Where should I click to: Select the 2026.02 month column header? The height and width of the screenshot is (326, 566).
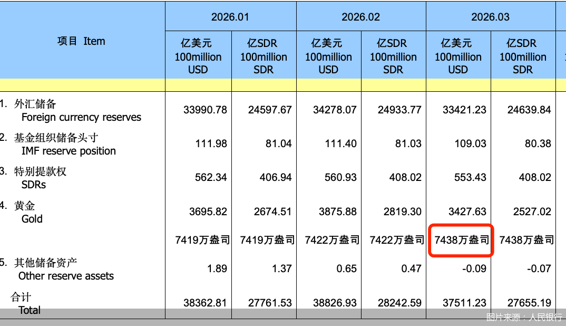coord(360,17)
